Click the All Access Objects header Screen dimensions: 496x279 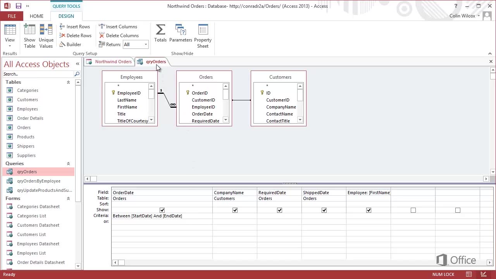pyautogui.click(x=36, y=64)
